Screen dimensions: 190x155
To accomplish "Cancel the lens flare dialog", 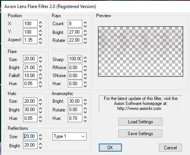I will (x=170, y=148).
